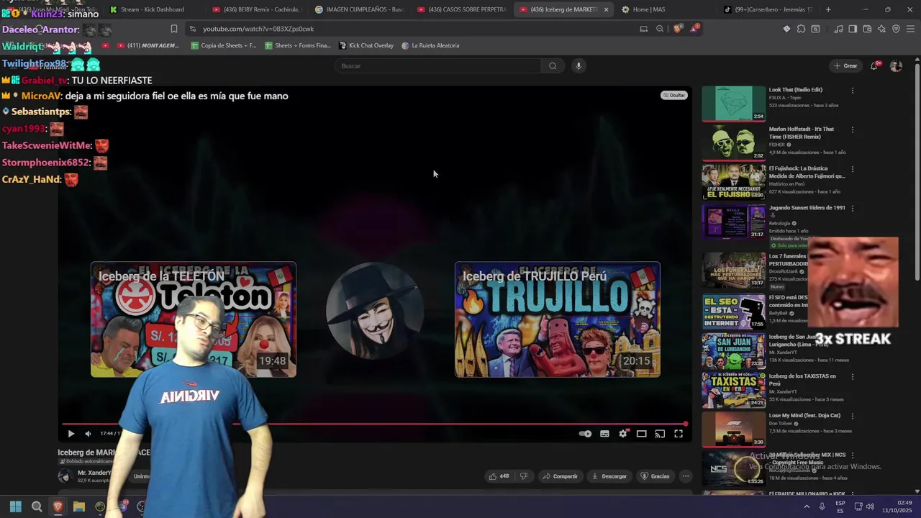The width and height of the screenshot is (921, 518).
Task: Toggle subtitles in the player controls
Action: click(604, 434)
